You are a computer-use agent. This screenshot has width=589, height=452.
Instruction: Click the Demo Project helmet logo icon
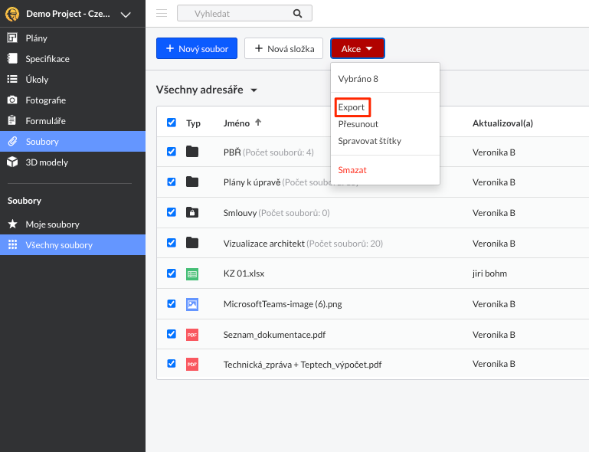(x=12, y=14)
